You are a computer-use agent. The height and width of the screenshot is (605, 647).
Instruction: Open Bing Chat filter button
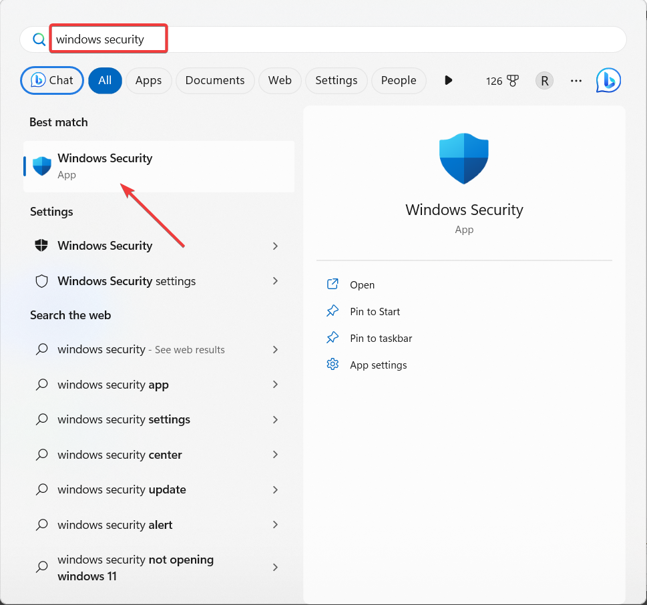pyautogui.click(x=52, y=81)
